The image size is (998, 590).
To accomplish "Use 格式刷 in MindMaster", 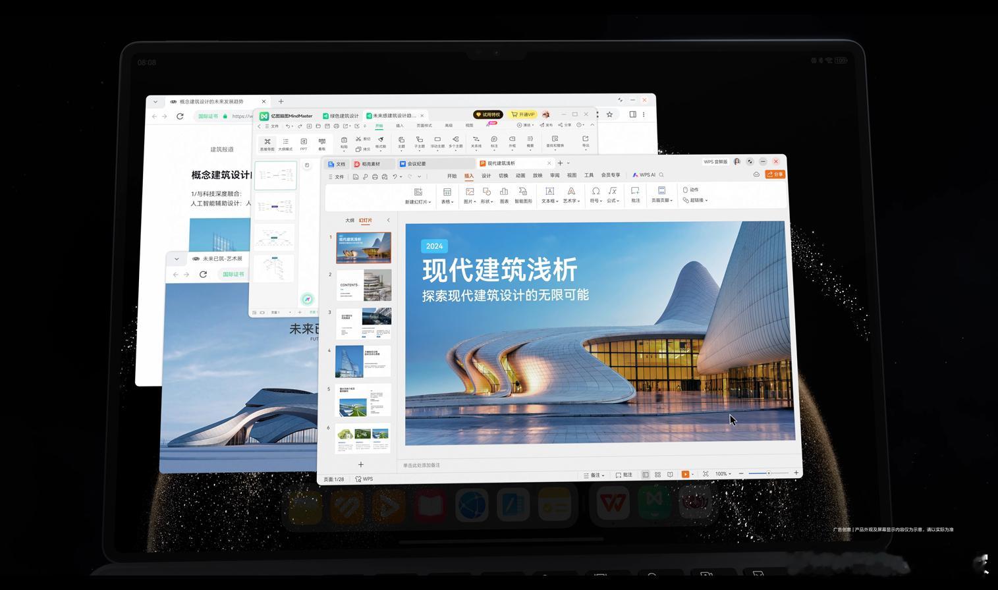I will tap(380, 143).
